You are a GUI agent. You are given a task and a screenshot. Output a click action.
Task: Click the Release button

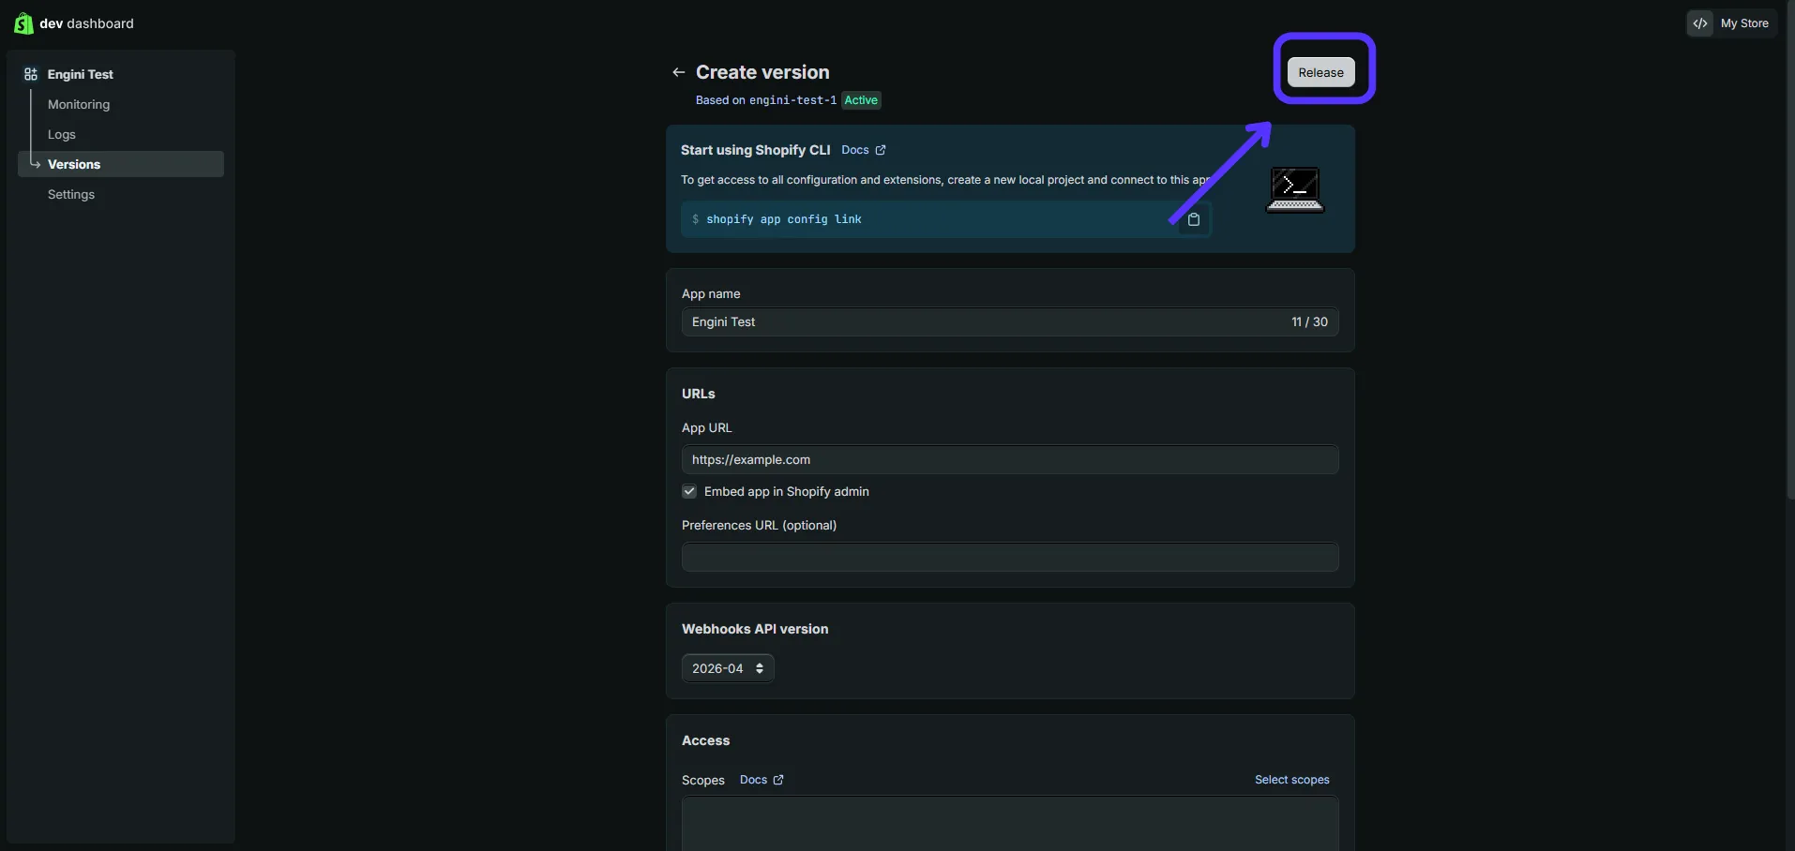(1320, 72)
